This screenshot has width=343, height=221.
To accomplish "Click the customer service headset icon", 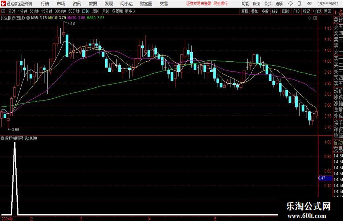I will tap(290, 4).
